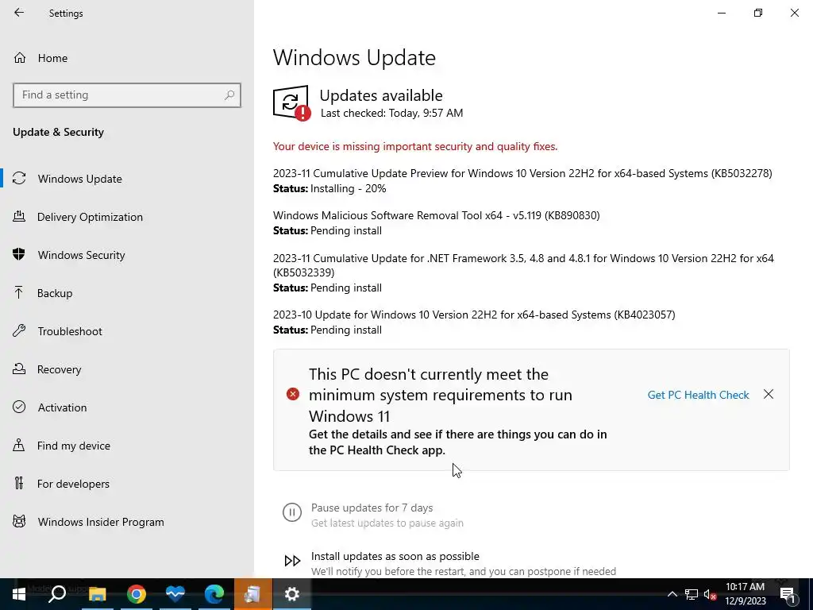
Task: Click the Recovery icon in sidebar
Action: tap(19, 369)
